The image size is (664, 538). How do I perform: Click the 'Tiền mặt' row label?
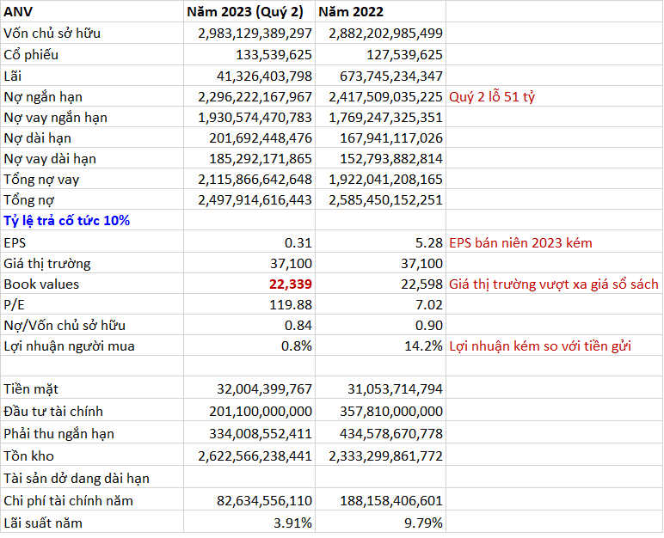[31, 389]
